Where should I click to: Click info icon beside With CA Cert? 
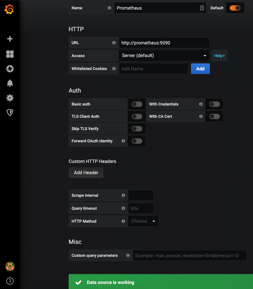(x=201, y=116)
